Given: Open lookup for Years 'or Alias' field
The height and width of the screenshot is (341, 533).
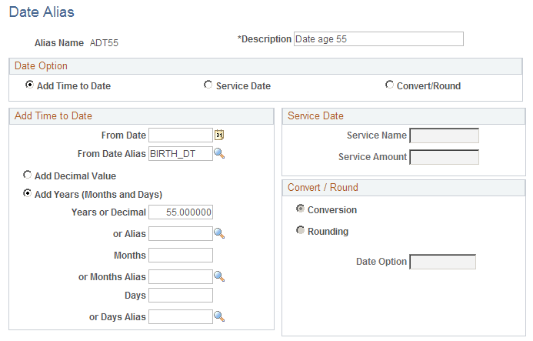Looking at the screenshot, I should tap(219, 233).
